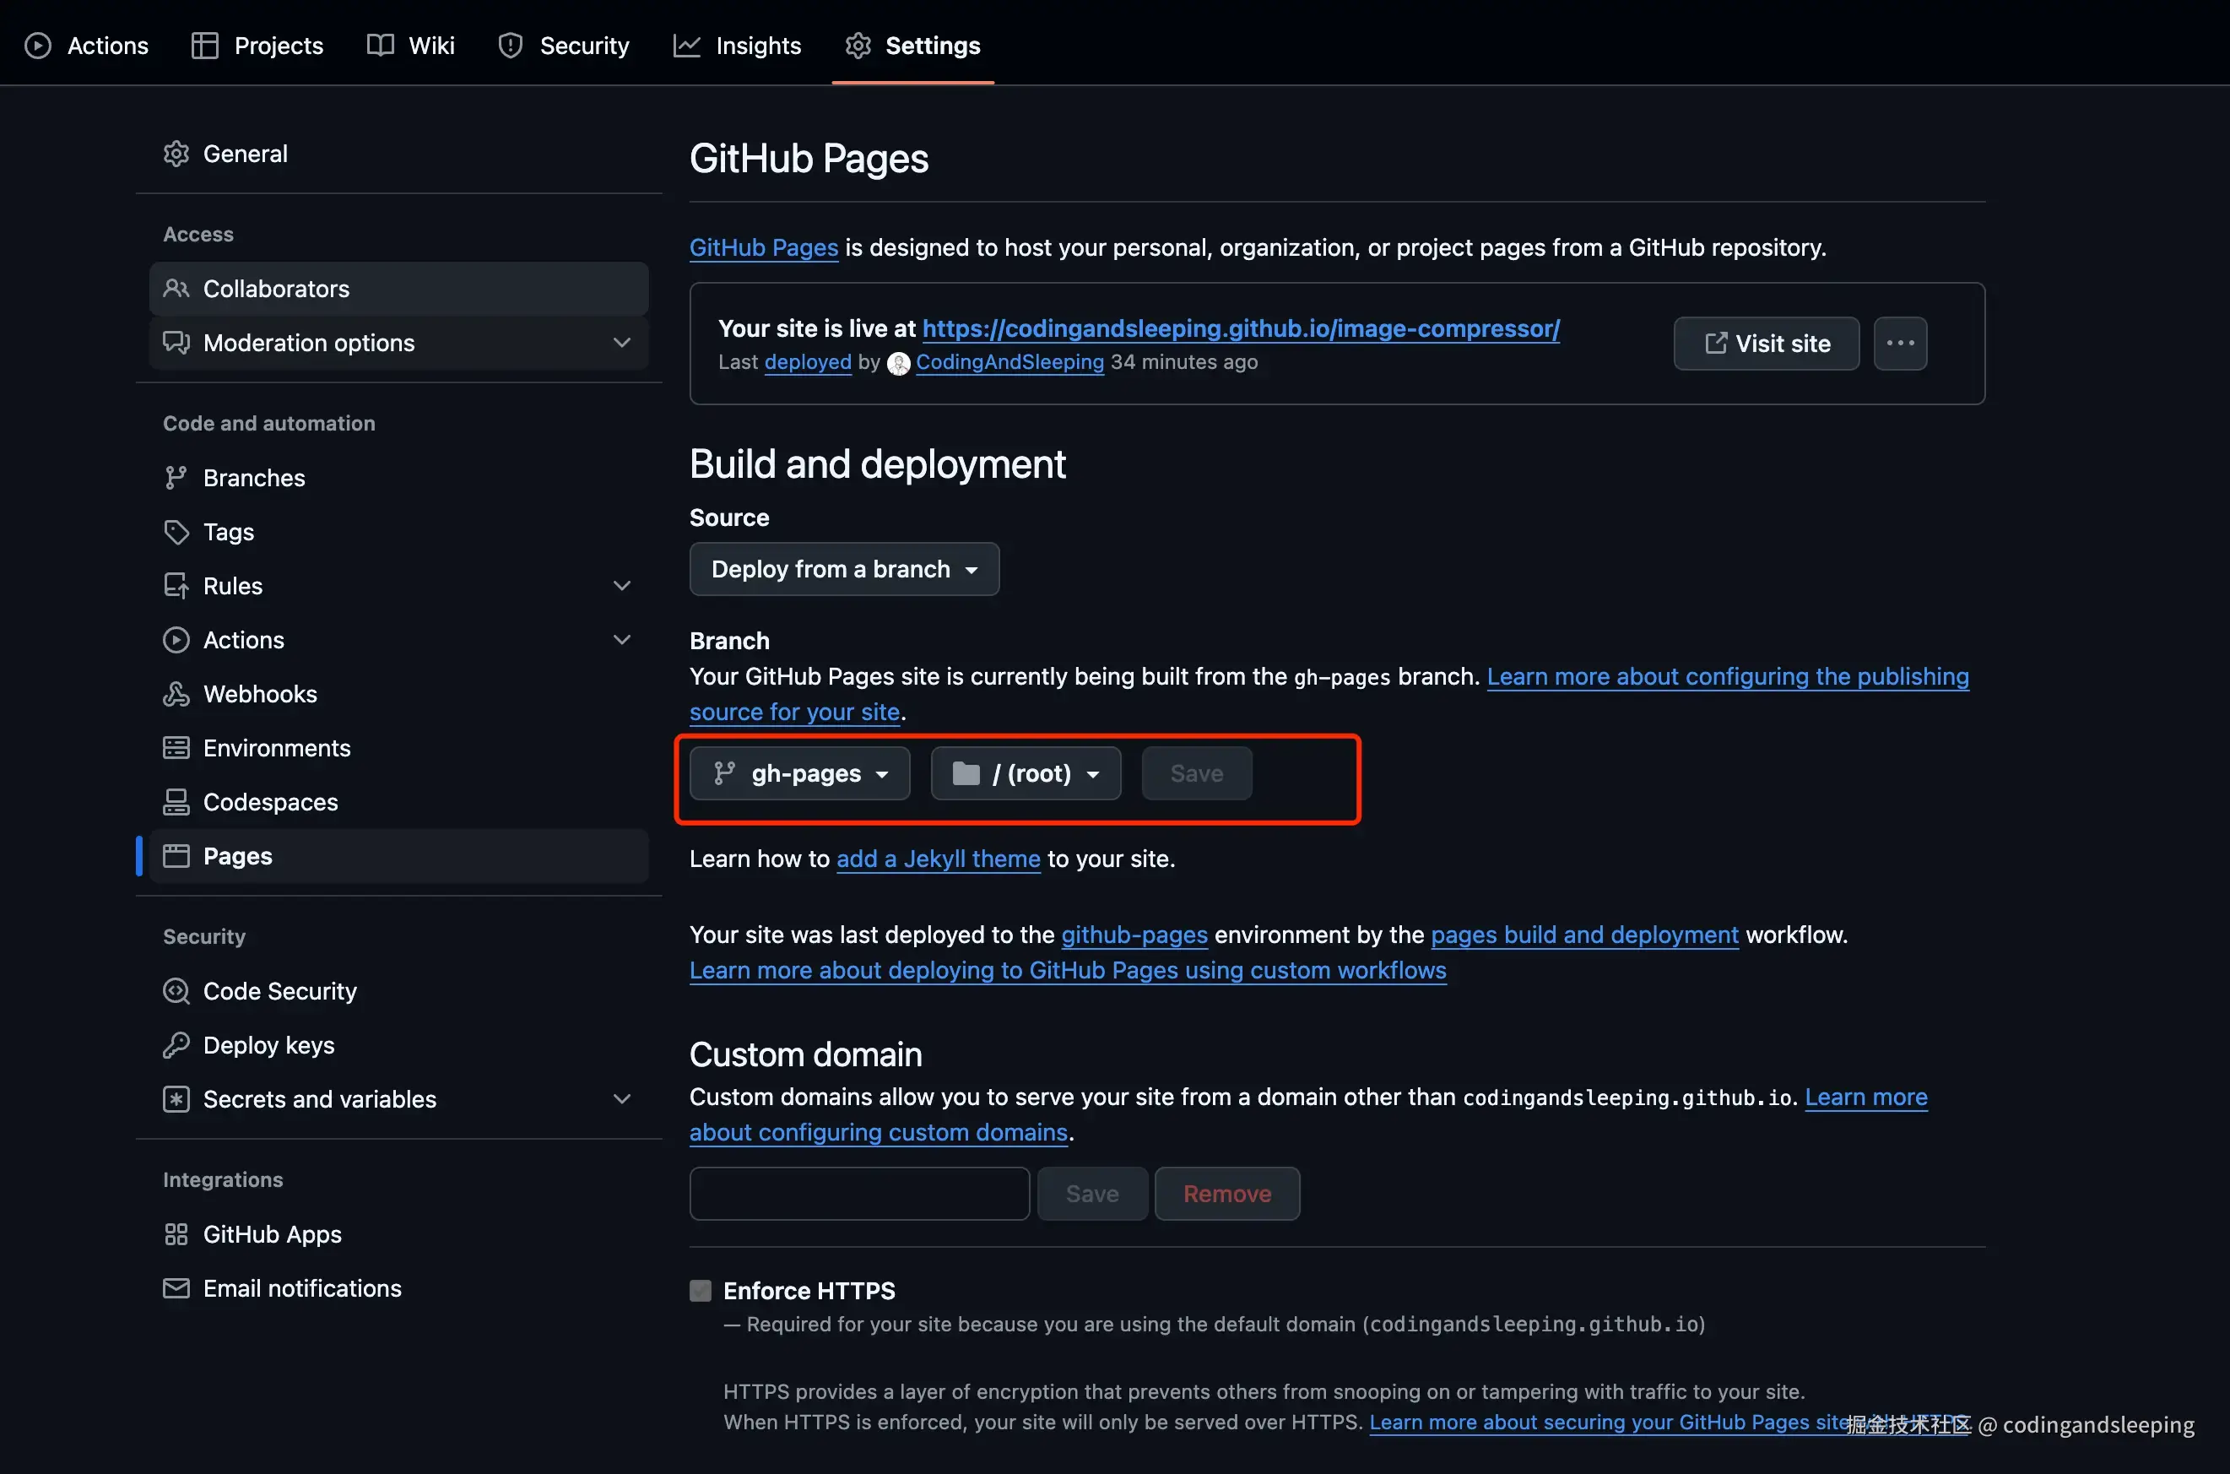Open the pages build and deployment workflow link
This screenshot has width=2230, height=1474.
[x=1583, y=935]
